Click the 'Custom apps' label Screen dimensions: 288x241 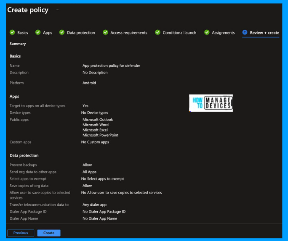tap(20, 142)
